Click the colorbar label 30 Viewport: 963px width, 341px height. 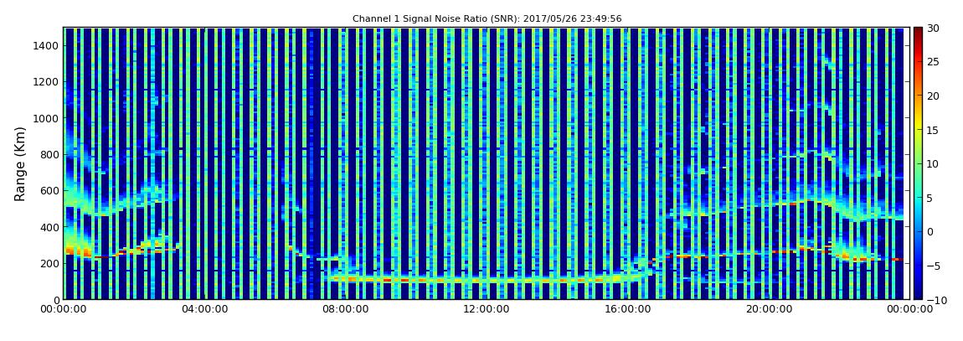pos(934,28)
